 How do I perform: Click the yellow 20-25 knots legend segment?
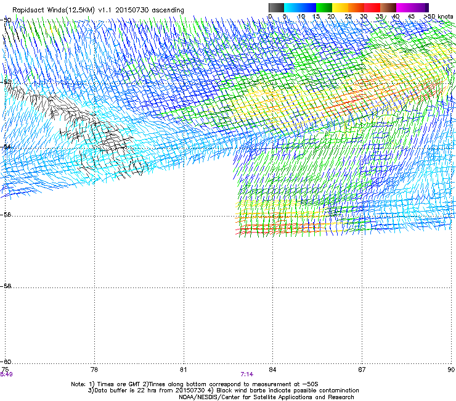pos(340,7)
